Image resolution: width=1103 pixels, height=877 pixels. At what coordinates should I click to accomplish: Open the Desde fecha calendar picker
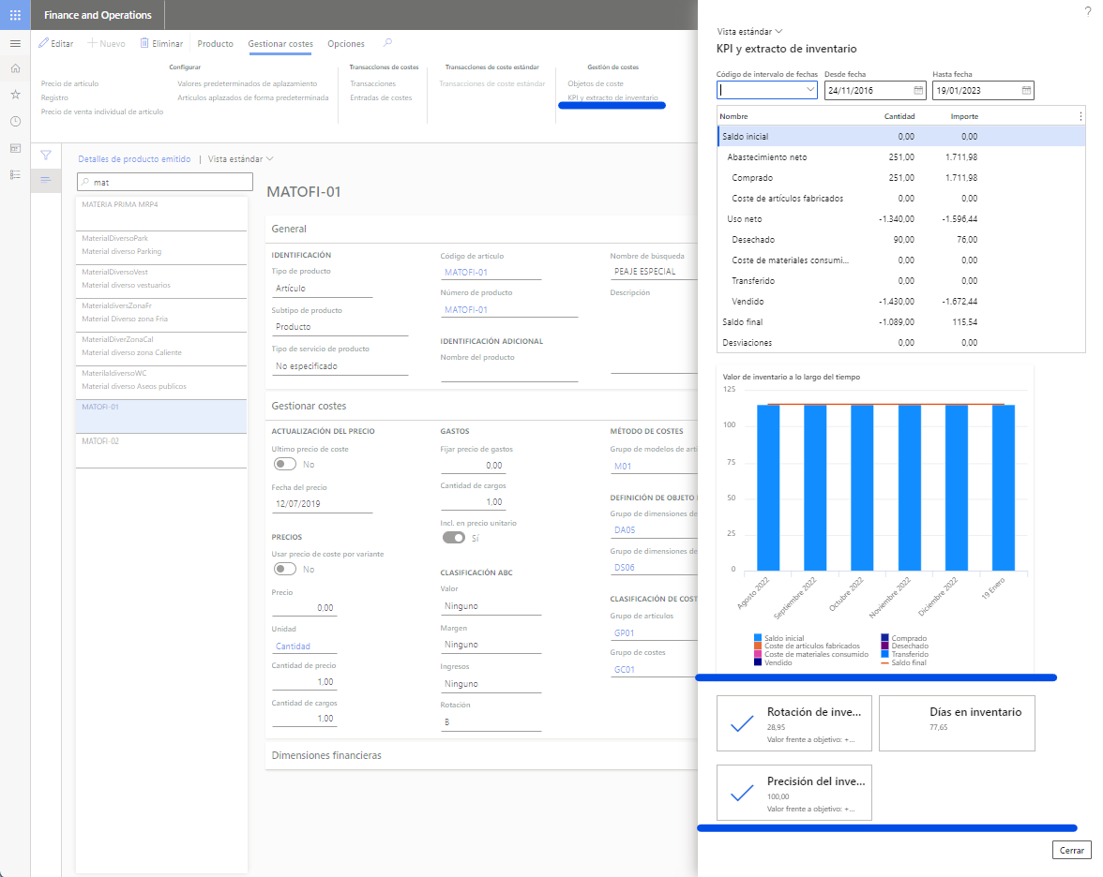(x=917, y=91)
